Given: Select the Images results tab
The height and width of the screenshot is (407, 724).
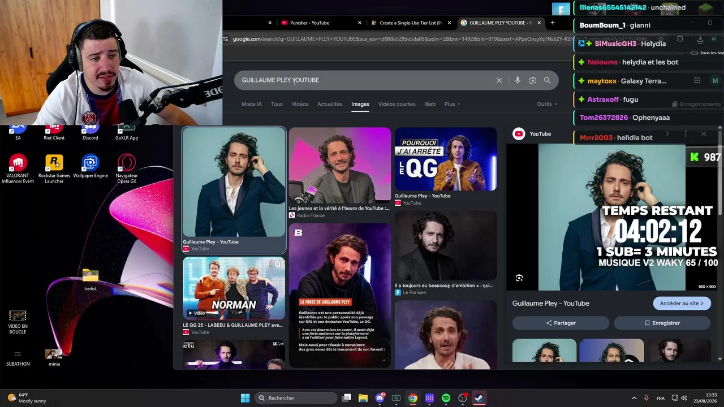Looking at the screenshot, I should pyautogui.click(x=360, y=104).
